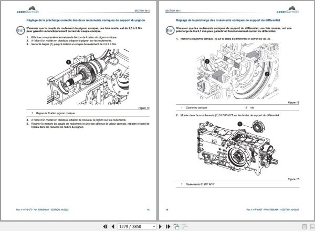Click legend text 'Couronne conique'
The image size is (315, 231).
(x=196, y=108)
